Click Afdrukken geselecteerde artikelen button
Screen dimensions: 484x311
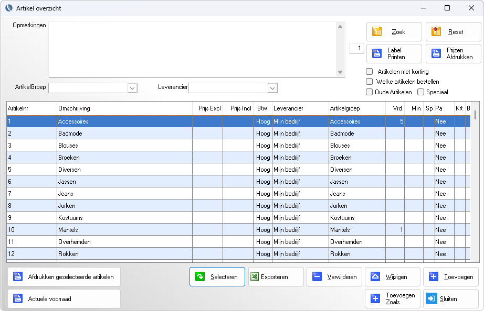tap(64, 277)
